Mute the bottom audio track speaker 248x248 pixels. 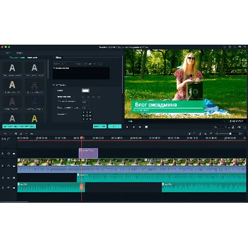(9, 188)
